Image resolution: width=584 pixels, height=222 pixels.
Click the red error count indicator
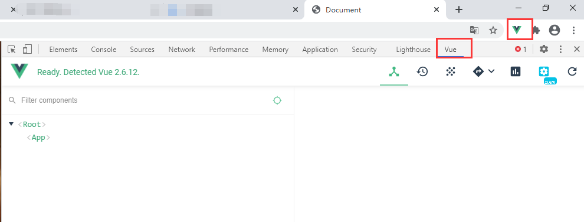(x=521, y=49)
